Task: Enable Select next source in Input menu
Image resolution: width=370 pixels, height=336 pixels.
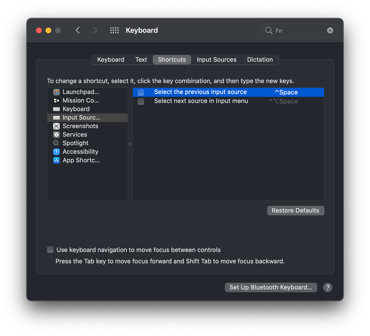Action: click(x=141, y=101)
